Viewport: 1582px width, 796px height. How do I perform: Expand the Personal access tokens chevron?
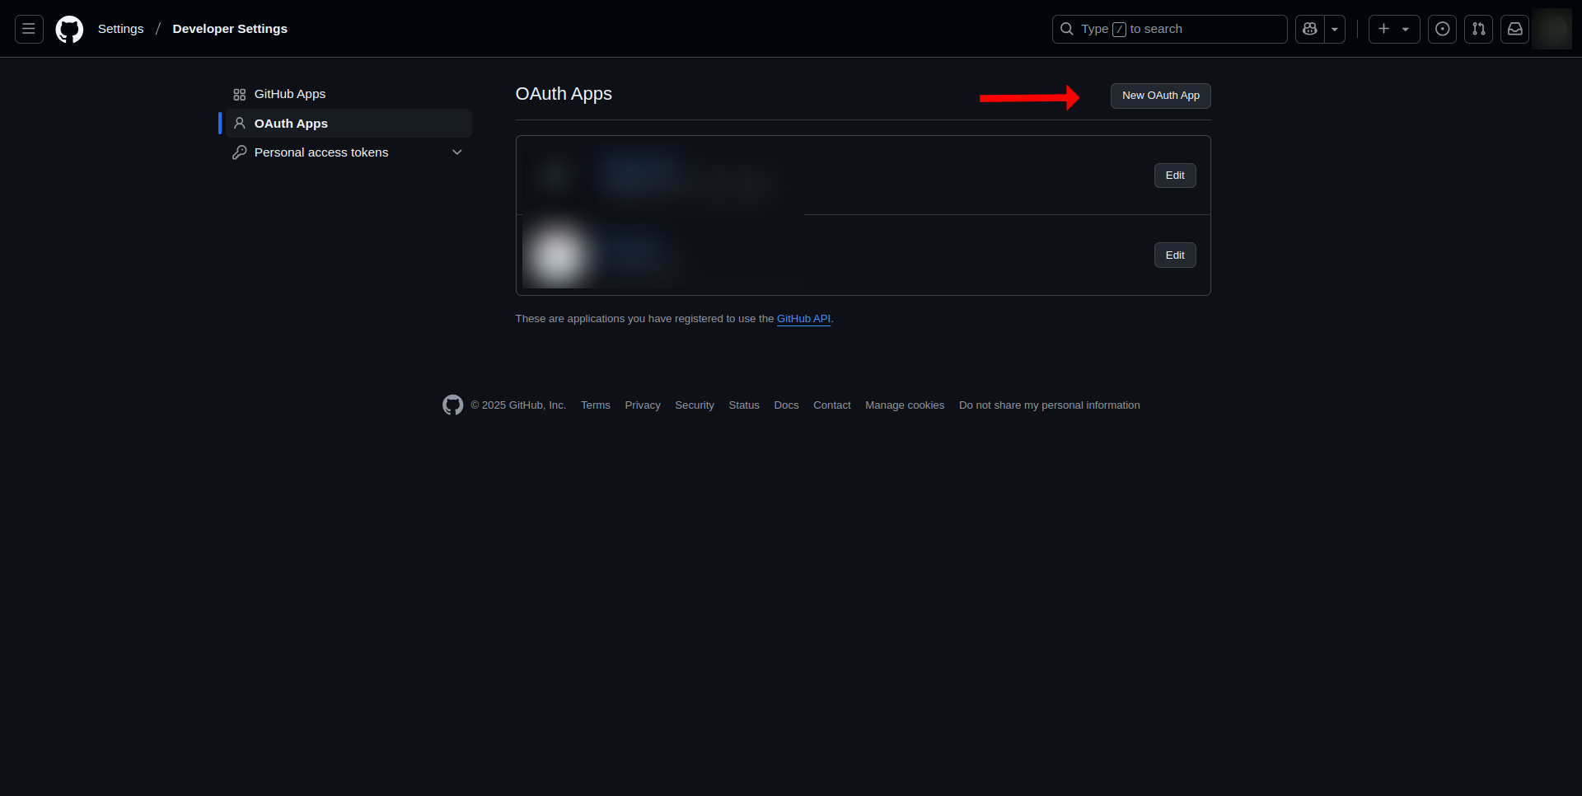point(457,152)
